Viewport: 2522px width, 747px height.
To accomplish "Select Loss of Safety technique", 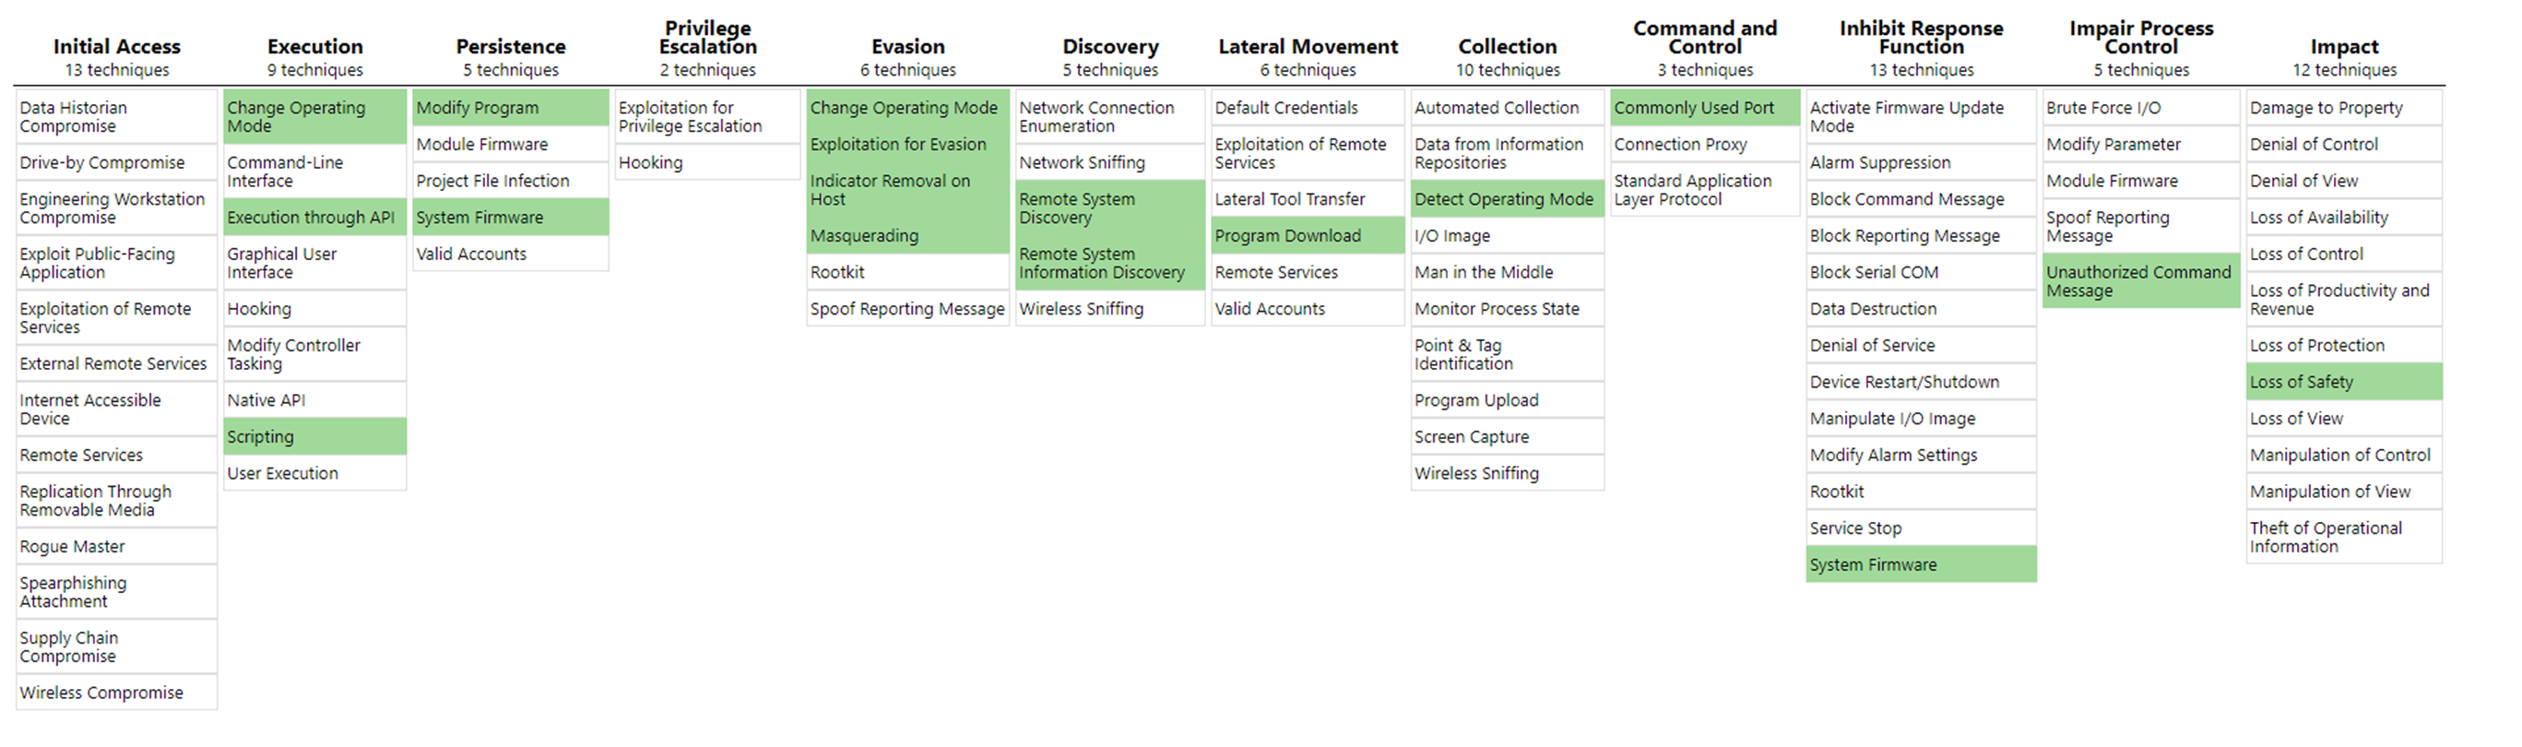I will 2344,382.
